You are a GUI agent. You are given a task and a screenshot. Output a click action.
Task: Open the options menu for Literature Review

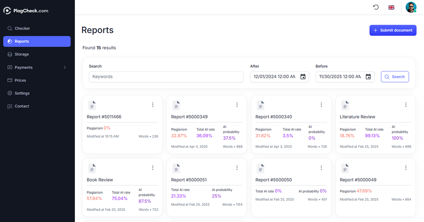pyautogui.click(x=405, y=104)
